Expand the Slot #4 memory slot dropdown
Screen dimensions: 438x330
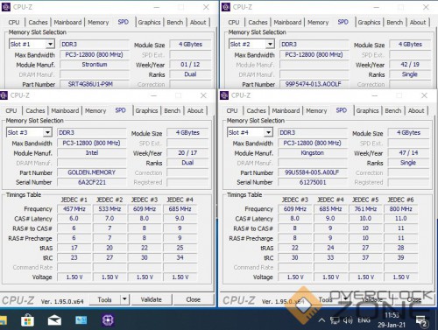tap(268, 132)
